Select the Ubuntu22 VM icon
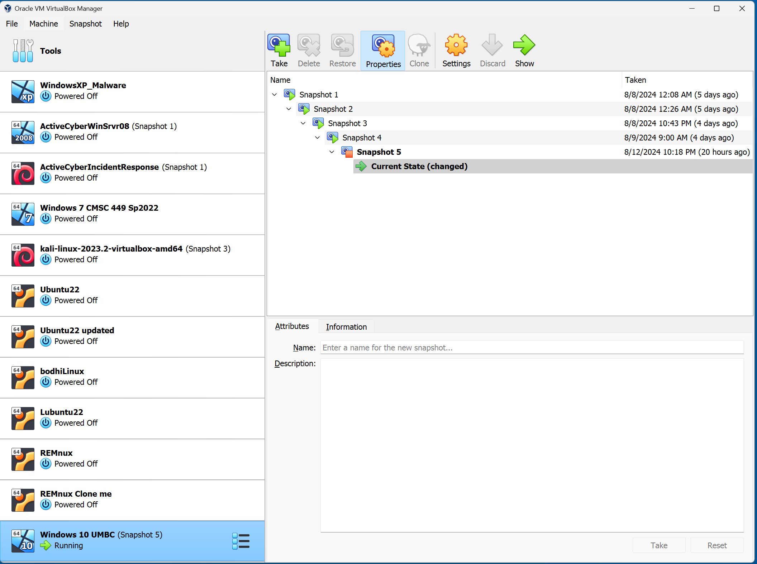This screenshot has height=564, width=757. (x=23, y=296)
